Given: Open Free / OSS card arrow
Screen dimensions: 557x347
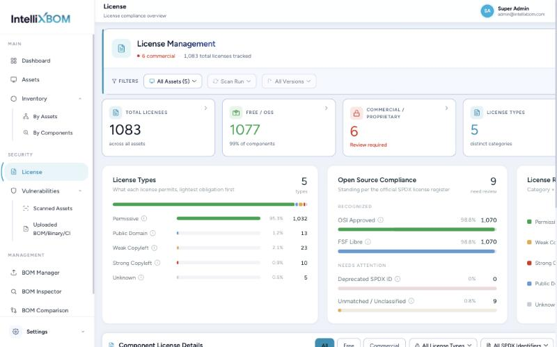Looking at the screenshot, I should coord(326,108).
